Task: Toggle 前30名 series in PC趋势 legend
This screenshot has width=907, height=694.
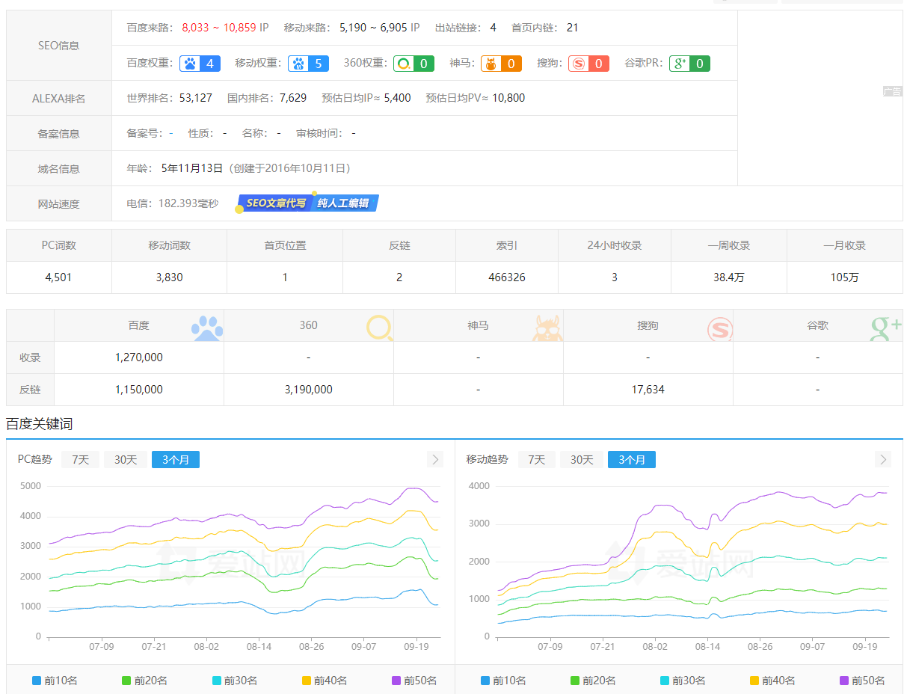Action: click(x=234, y=681)
